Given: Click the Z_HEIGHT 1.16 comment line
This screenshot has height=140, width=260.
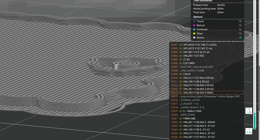Looking at the screenshot, I should (x=206, y=104).
